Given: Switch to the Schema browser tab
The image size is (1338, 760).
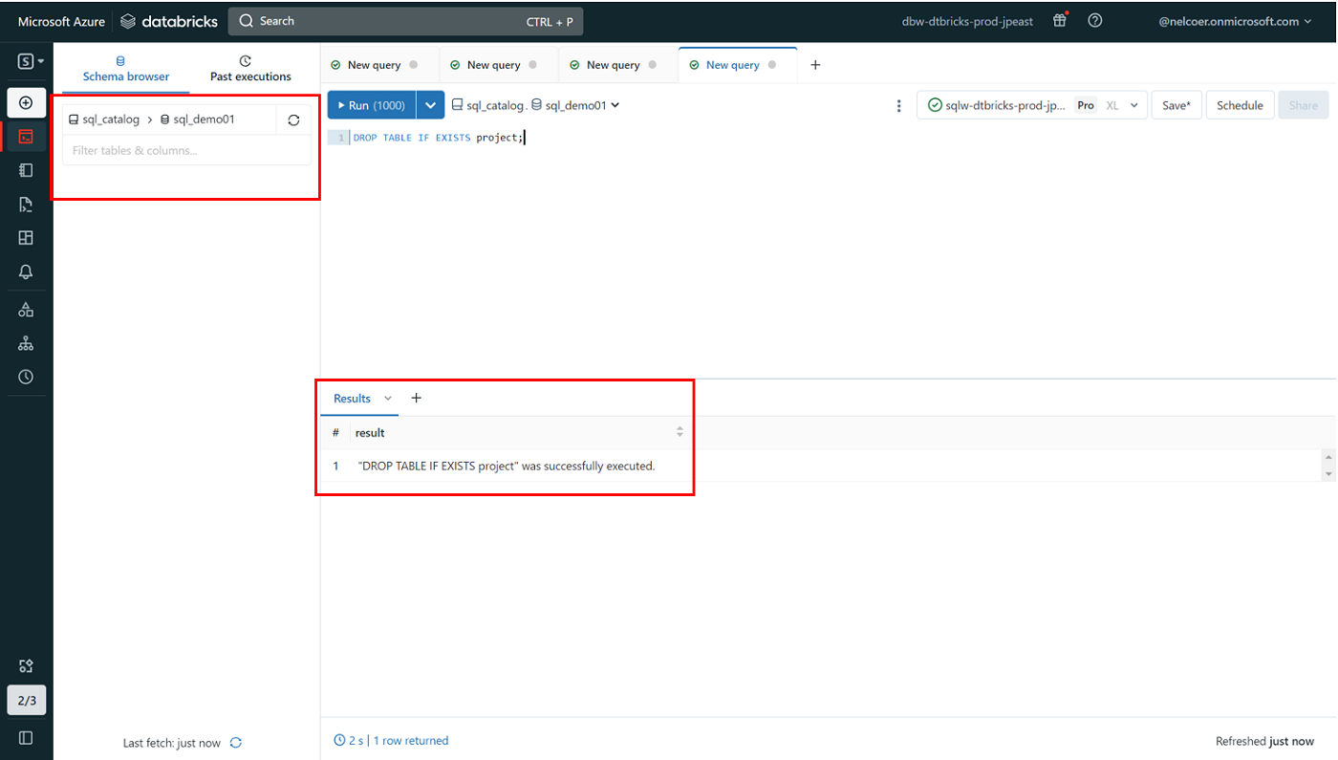Looking at the screenshot, I should click(x=125, y=69).
